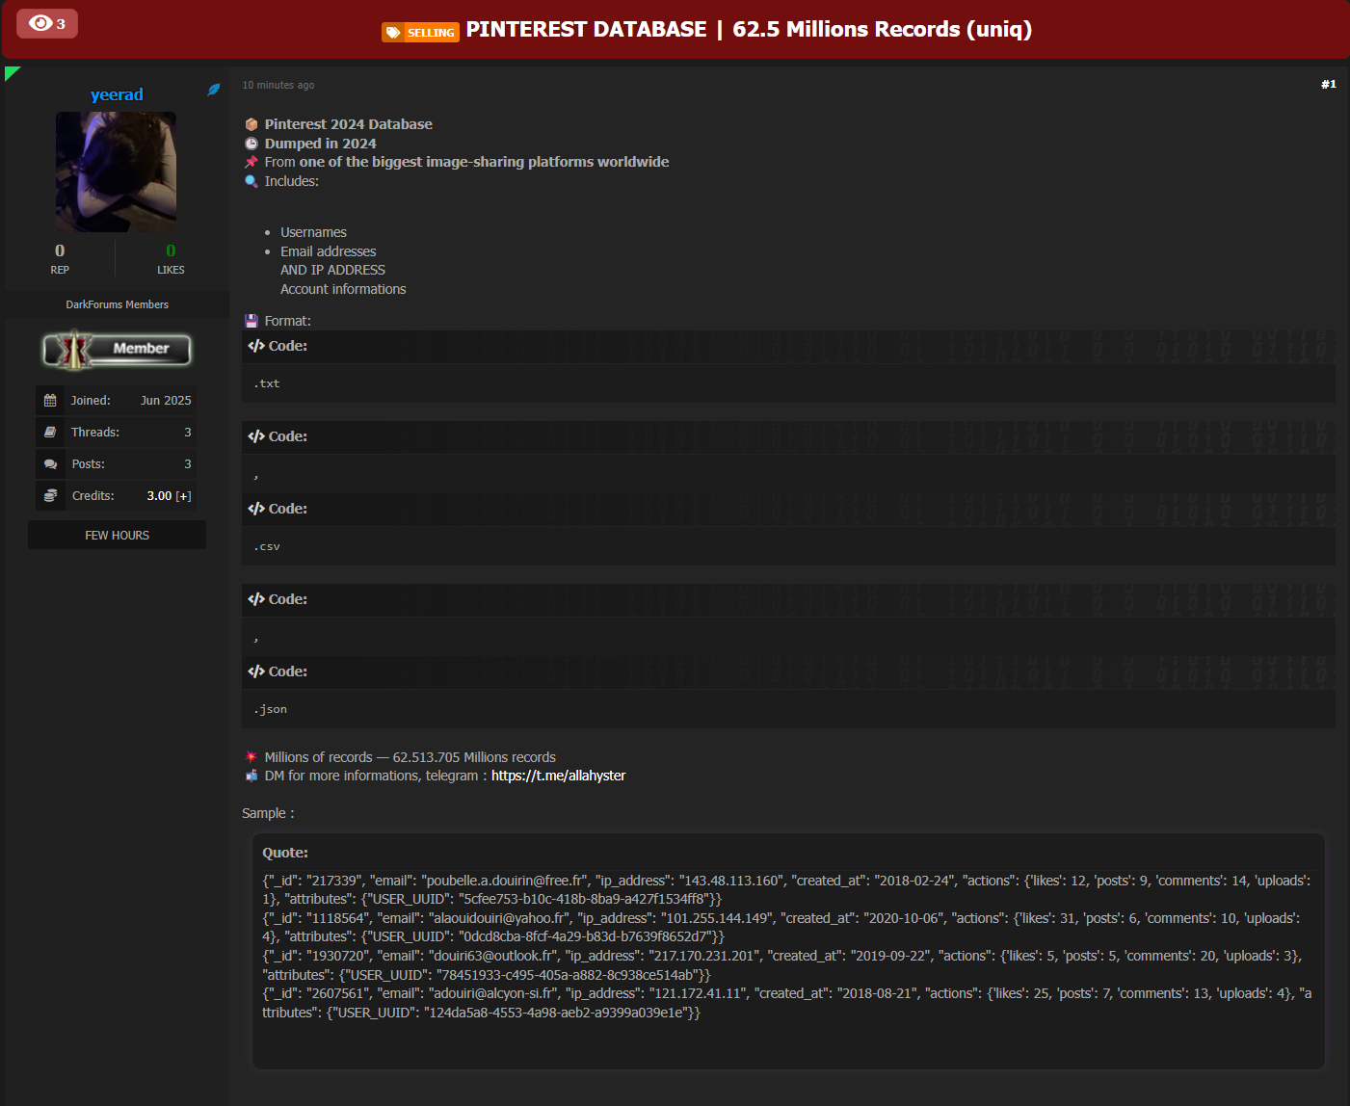
Task: Click the '10 minutes ago' post timestamp
Action: pos(278,86)
